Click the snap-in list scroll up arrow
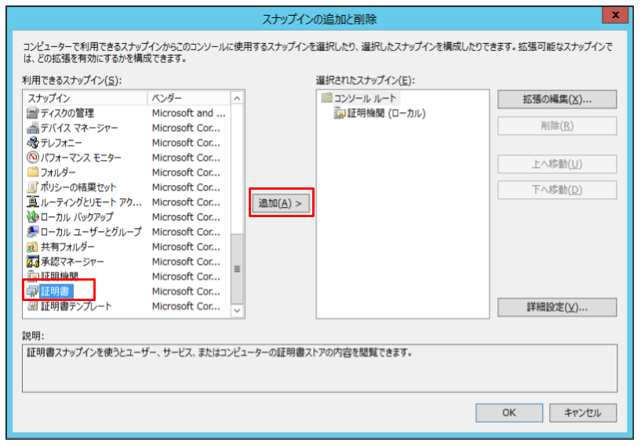 coord(237,99)
